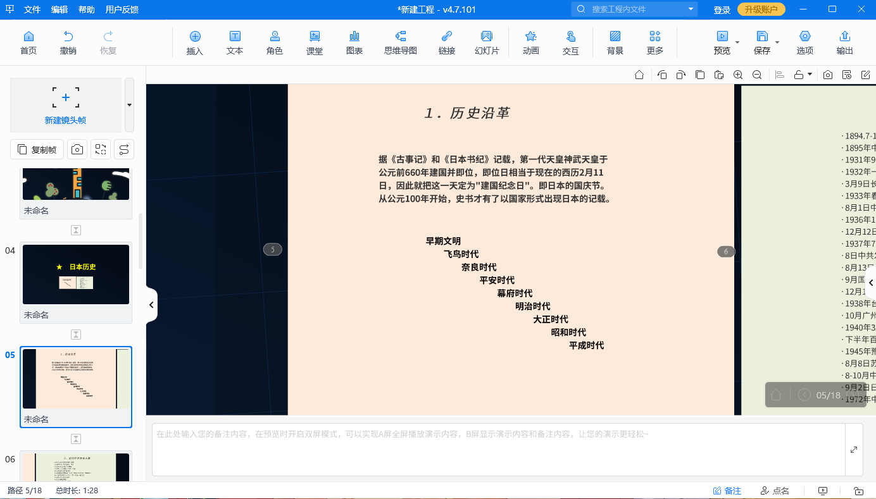Open the 交互 interaction settings
Image resolution: width=876 pixels, height=499 pixels.
[571, 42]
